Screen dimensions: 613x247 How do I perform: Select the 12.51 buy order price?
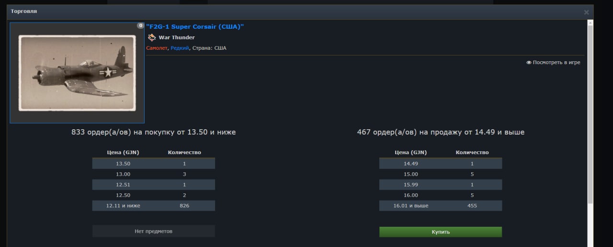pos(123,185)
